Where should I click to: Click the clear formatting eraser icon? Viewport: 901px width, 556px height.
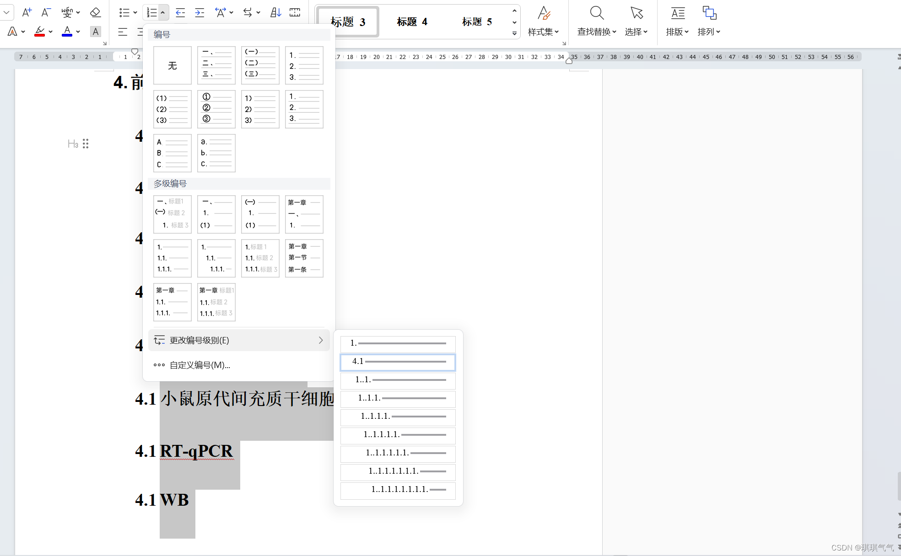click(x=95, y=12)
